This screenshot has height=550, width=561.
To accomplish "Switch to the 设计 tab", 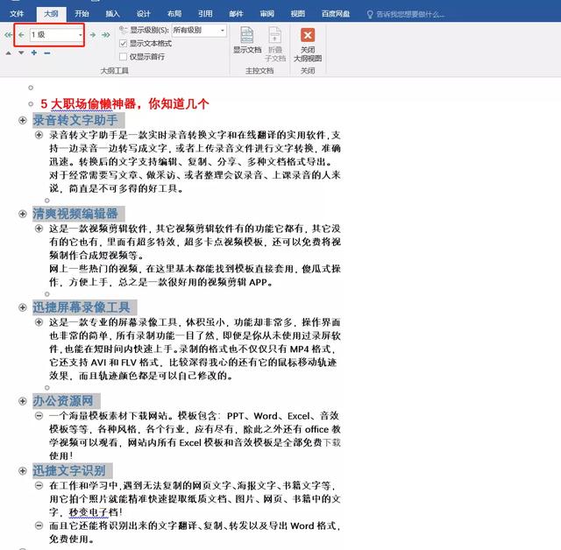I will coord(143,14).
